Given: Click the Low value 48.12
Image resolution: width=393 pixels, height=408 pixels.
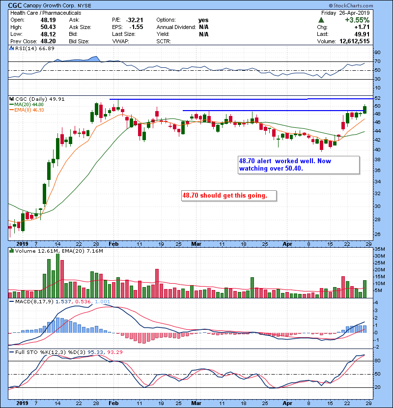Looking at the screenshot, I should [48, 34].
